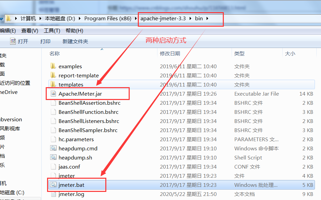Click the hc.parameters file icon
This screenshot has width=321, height=200.
pyautogui.click(x=53, y=139)
